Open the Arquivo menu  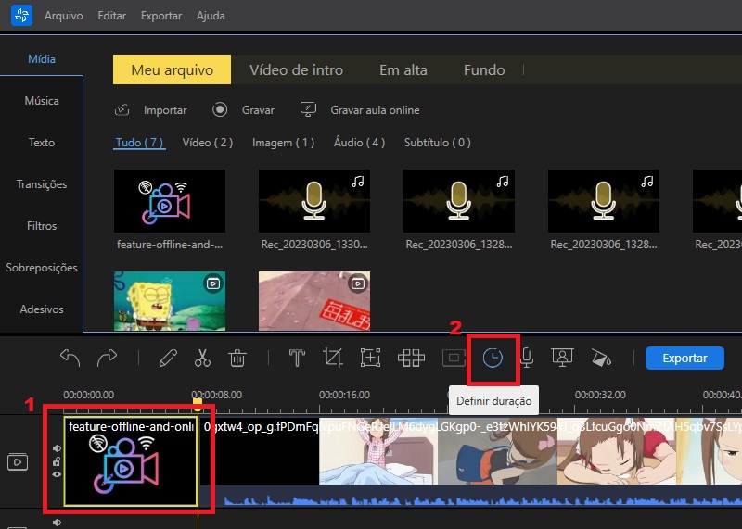(x=63, y=16)
